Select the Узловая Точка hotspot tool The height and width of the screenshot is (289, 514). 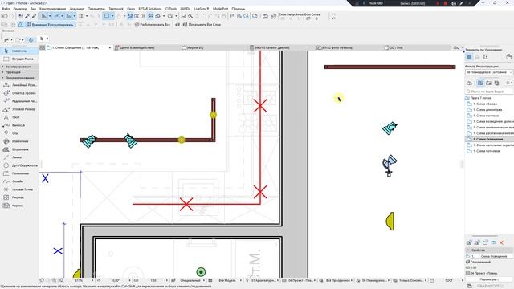coord(19,189)
